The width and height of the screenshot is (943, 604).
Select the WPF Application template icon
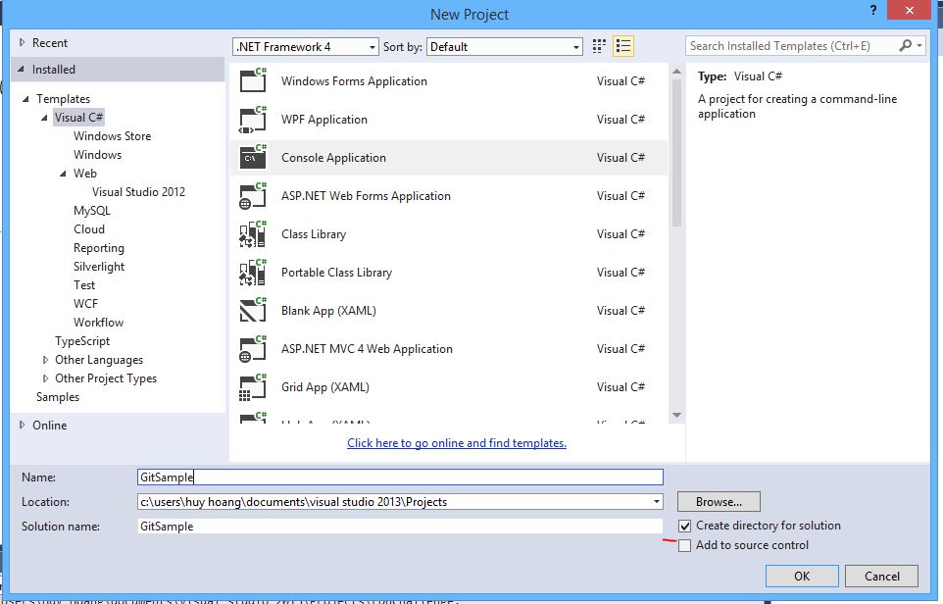pyautogui.click(x=253, y=120)
